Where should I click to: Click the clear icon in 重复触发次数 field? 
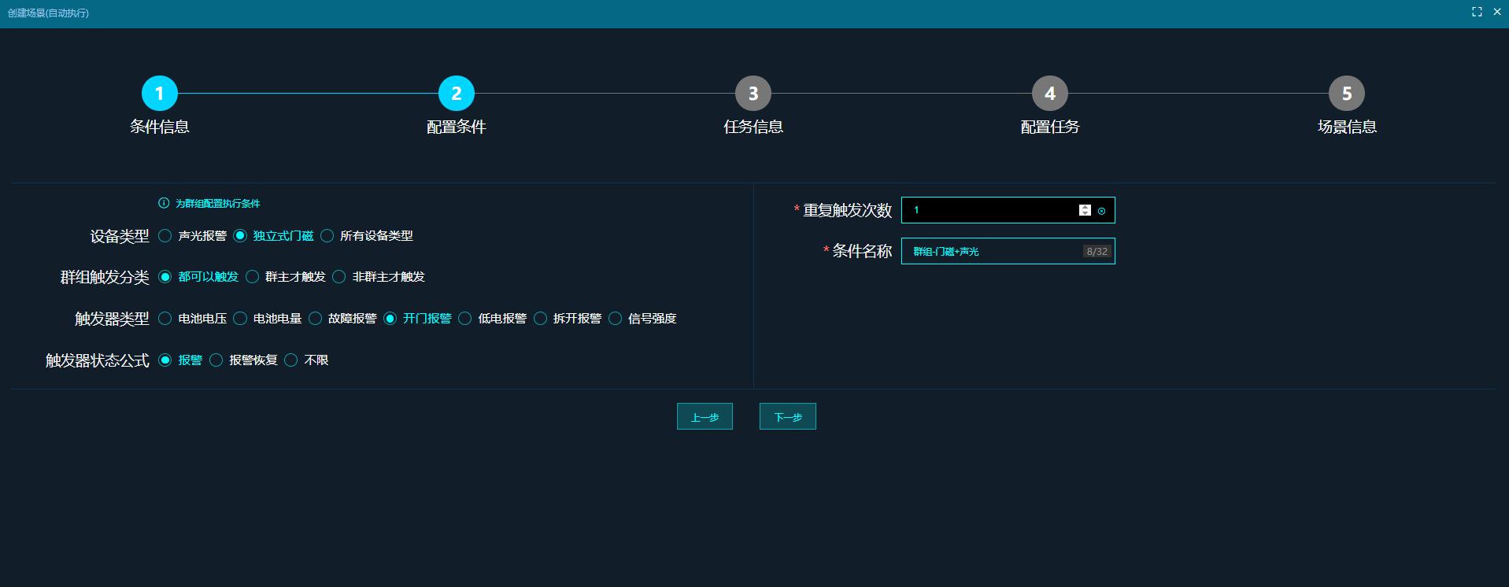(x=1101, y=211)
